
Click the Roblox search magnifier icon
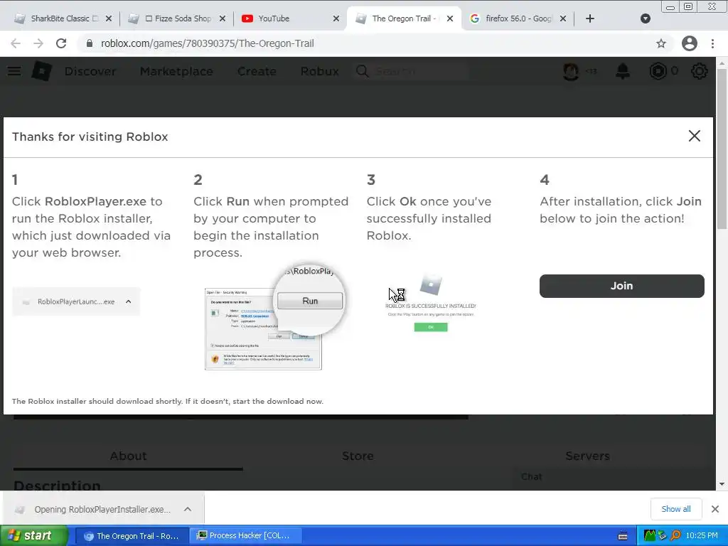coord(362,71)
